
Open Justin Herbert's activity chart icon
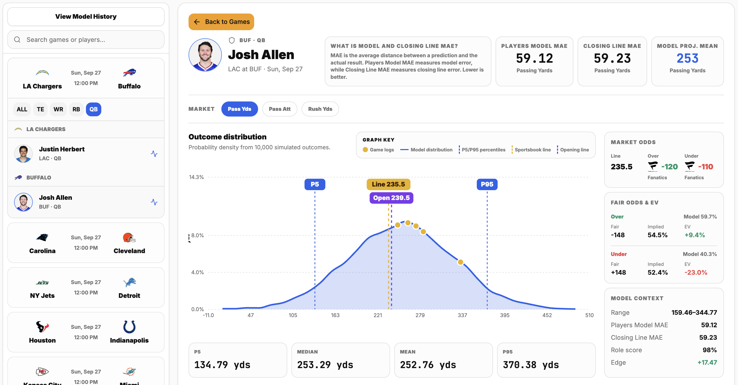pyautogui.click(x=154, y=154)
